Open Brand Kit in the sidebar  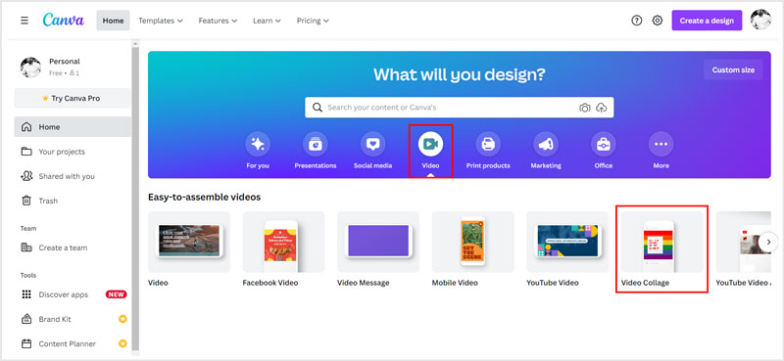(x=73, y=319)
